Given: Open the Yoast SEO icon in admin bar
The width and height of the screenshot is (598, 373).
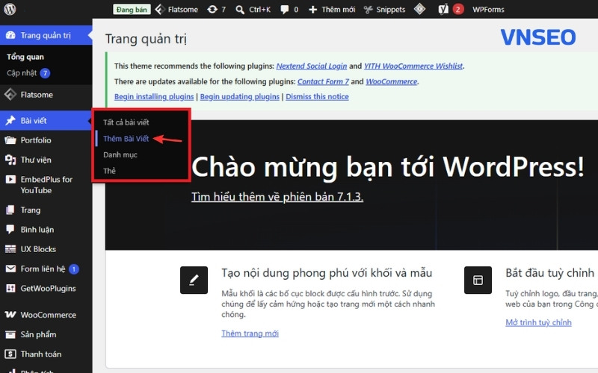Looking at the screenshot, I should coord(443,9).
